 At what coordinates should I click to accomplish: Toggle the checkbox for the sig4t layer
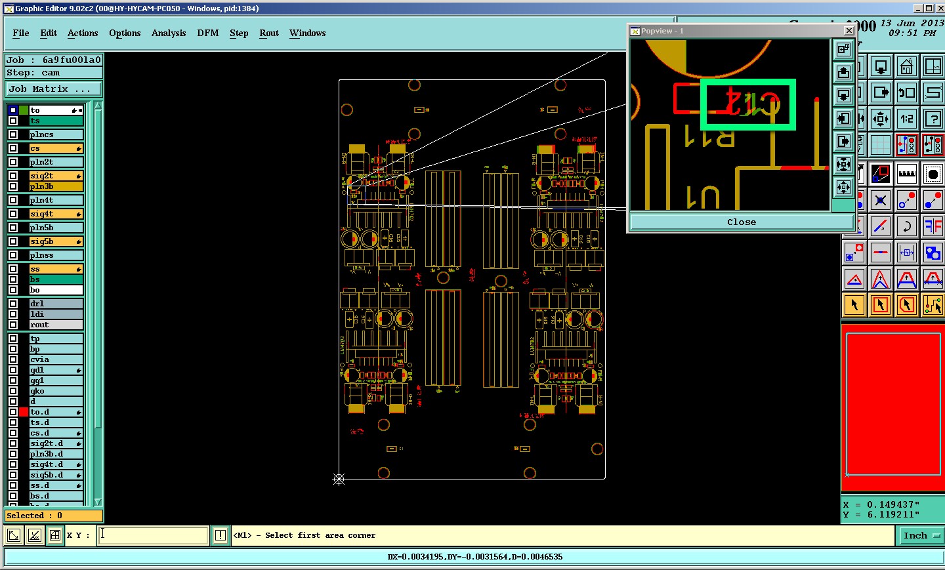13,214
